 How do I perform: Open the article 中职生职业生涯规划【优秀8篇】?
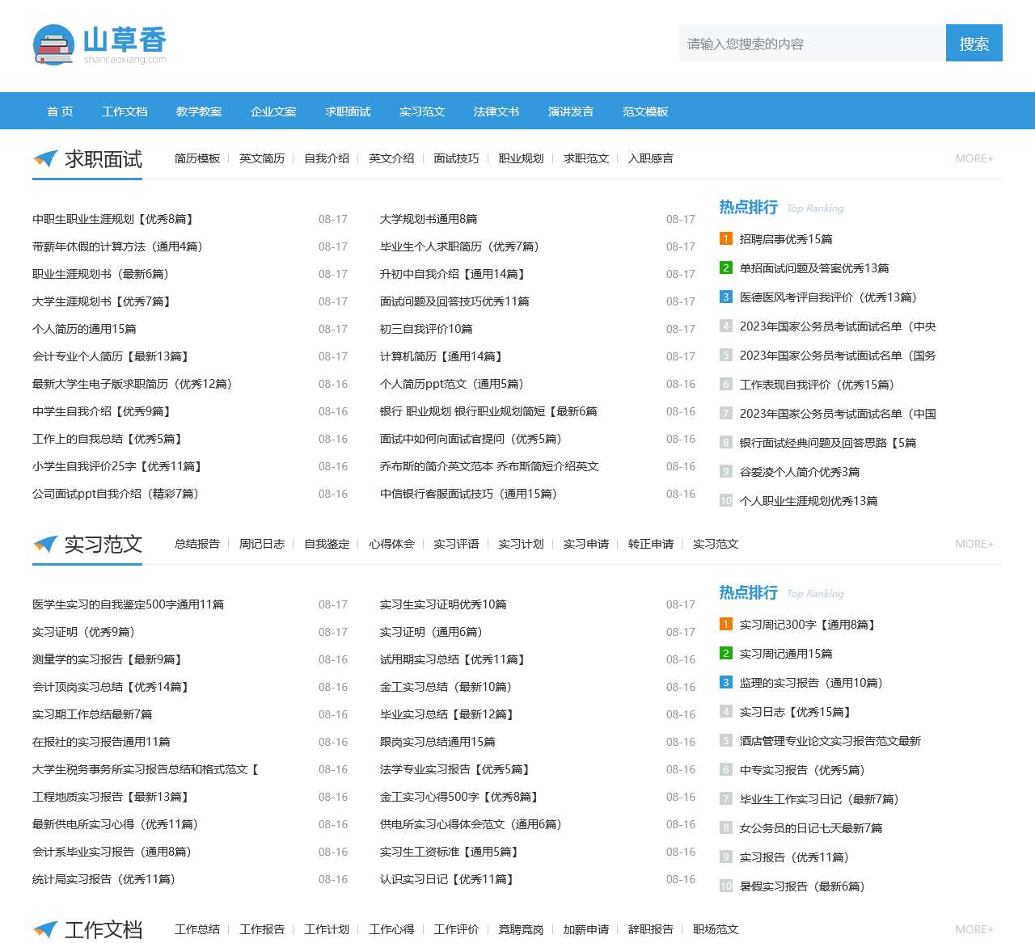pos(113,219)
